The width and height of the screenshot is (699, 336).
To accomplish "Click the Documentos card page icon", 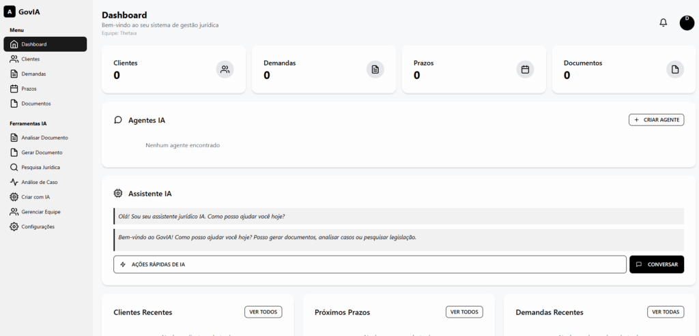I will (x=674, y=69).
